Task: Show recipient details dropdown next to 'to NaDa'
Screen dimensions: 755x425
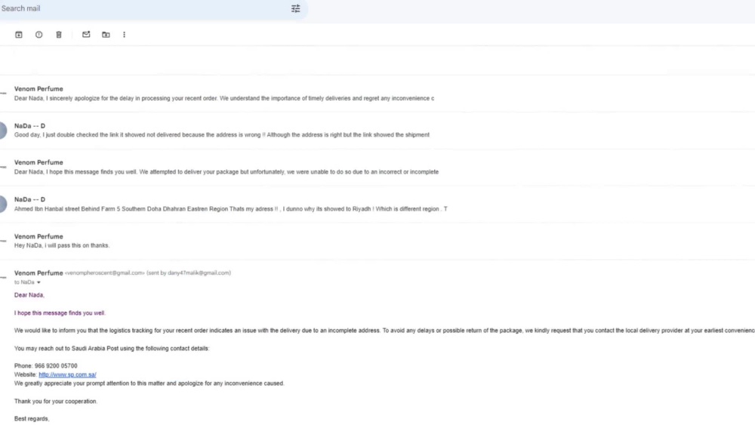Action: (39, 282)
